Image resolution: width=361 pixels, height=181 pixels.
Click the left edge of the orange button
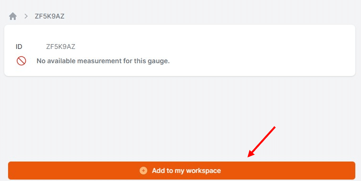(10, 171)
